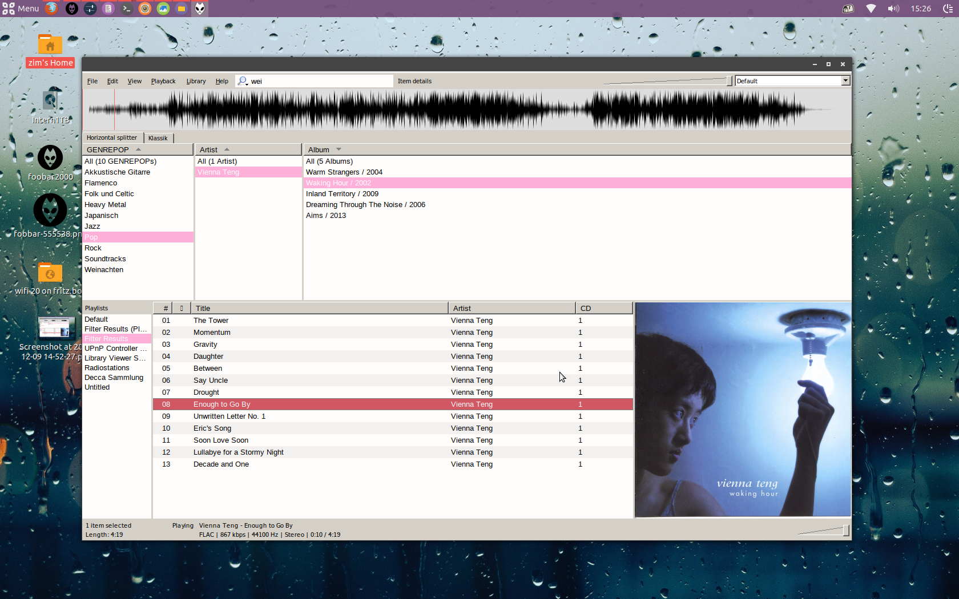This screenshot has width=959, height=599.
Task: Open the session power icon in the tray
Action: 948,9
